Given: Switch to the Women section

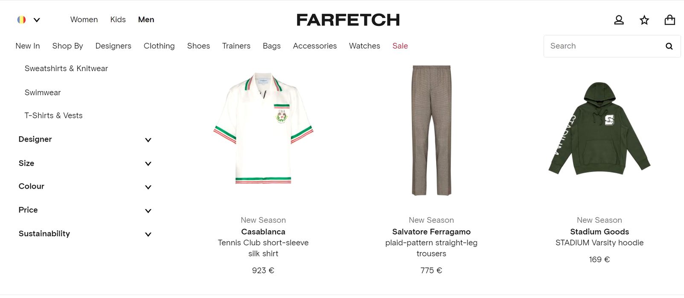Looking at the screenshot, I should click(84, 20).
